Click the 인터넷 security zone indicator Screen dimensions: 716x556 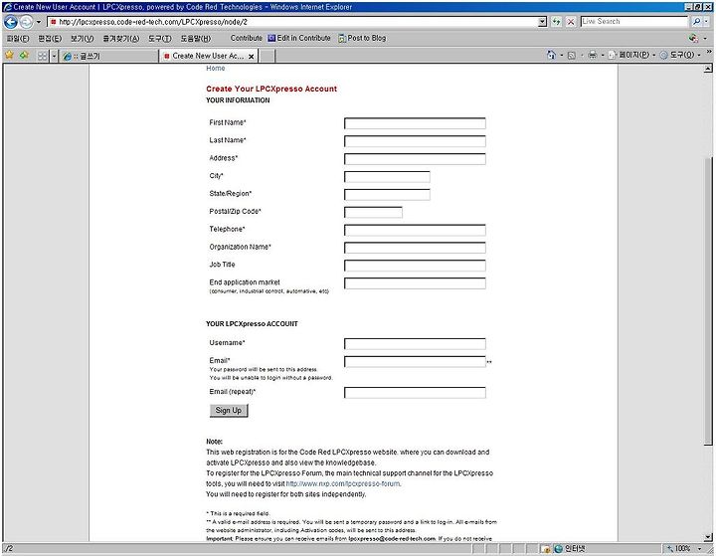(570, 548)
